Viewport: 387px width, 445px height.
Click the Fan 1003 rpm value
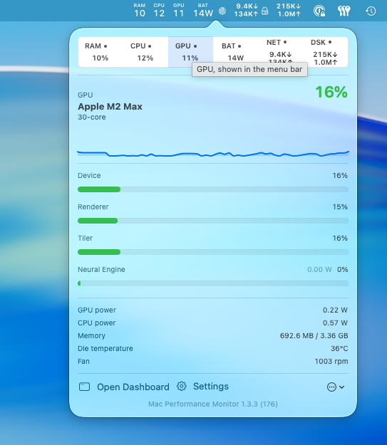click(331, 361)
